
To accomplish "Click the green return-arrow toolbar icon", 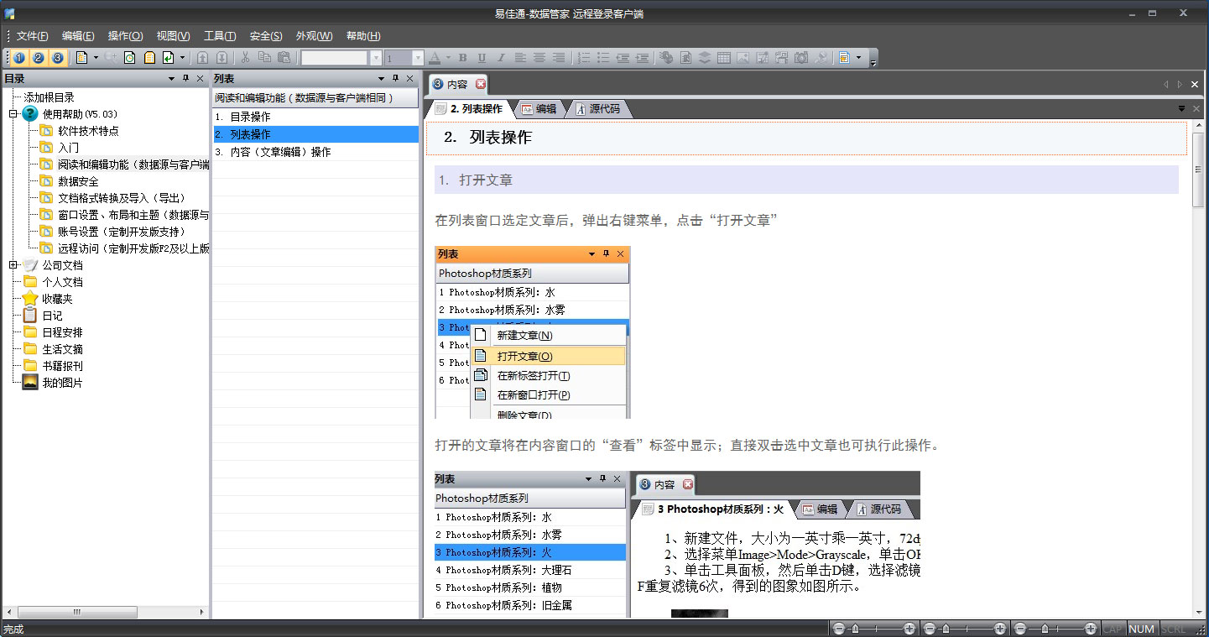I will [x=168, y=58].
